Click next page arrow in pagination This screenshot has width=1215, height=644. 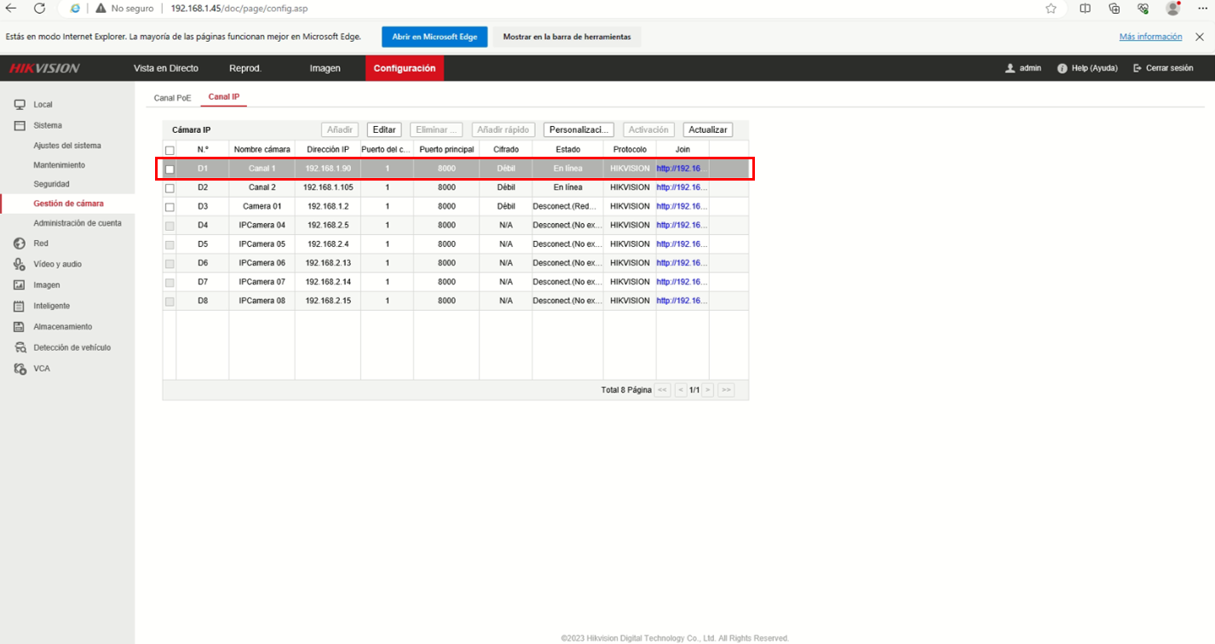click(707, 390)
